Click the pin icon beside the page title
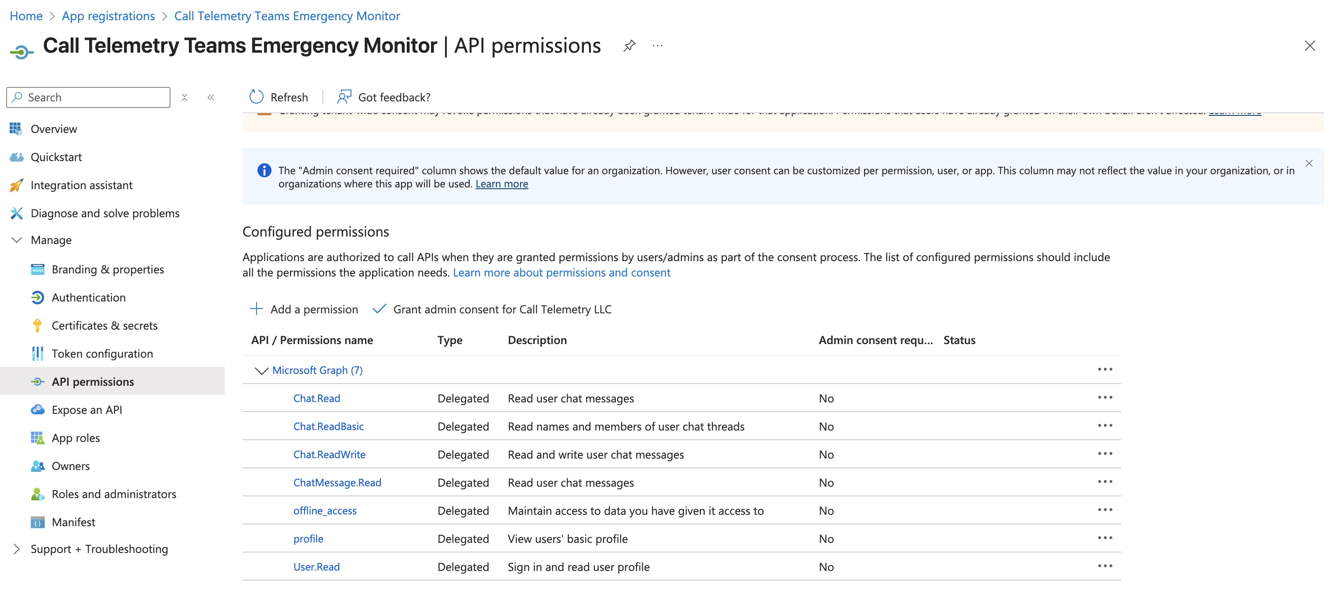This screenshot has height=603, width=1332. tap(629, 46)
